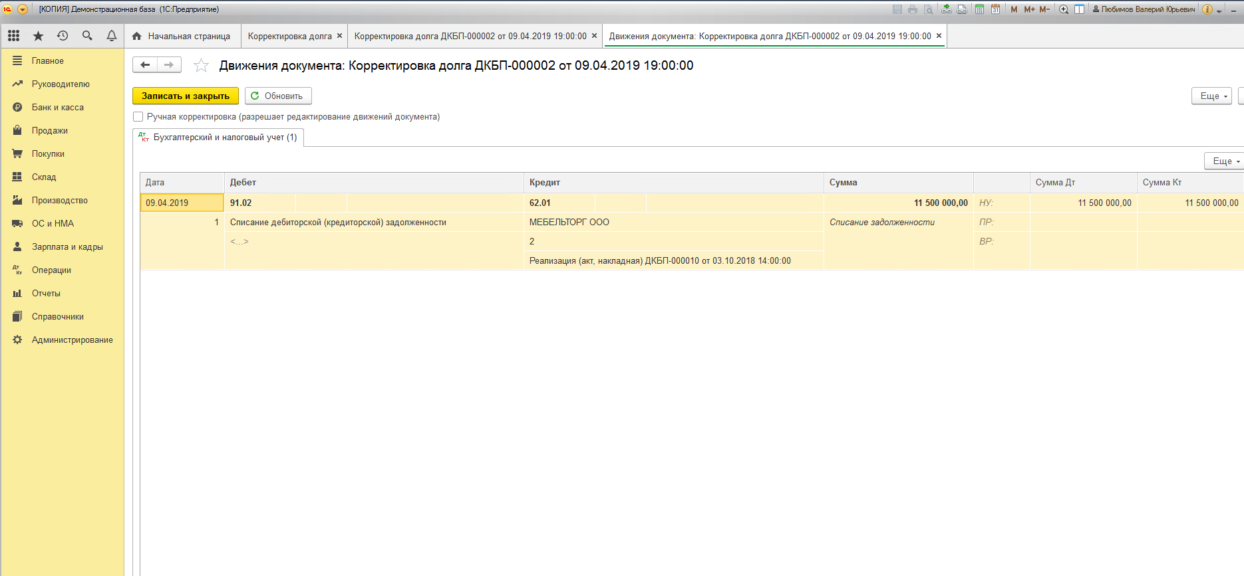Click the Дебет column header
1244x576 pixels.
[x=374, y=182]
